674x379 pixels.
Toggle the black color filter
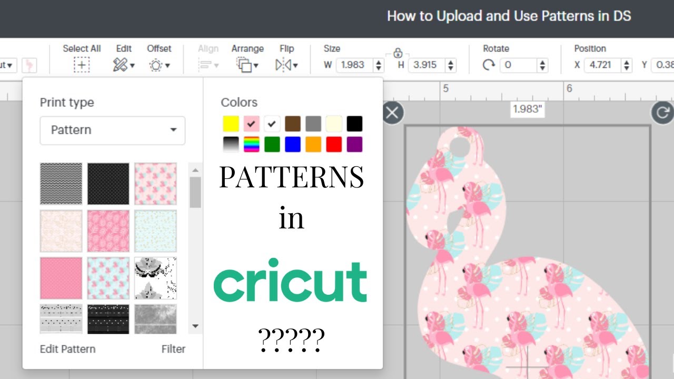[x=354, y=124]
